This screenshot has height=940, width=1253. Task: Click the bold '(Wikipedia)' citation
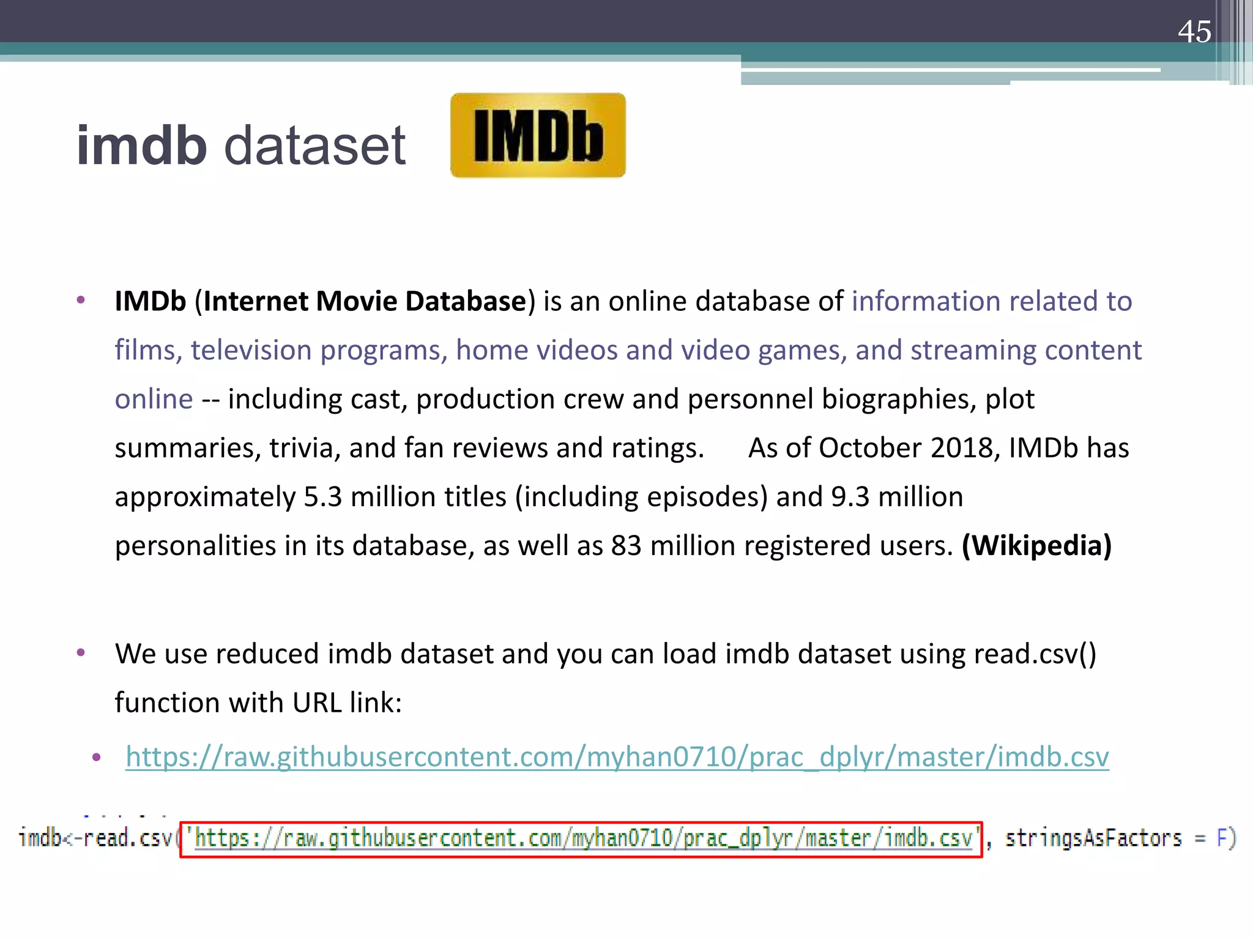point(1036,545)
